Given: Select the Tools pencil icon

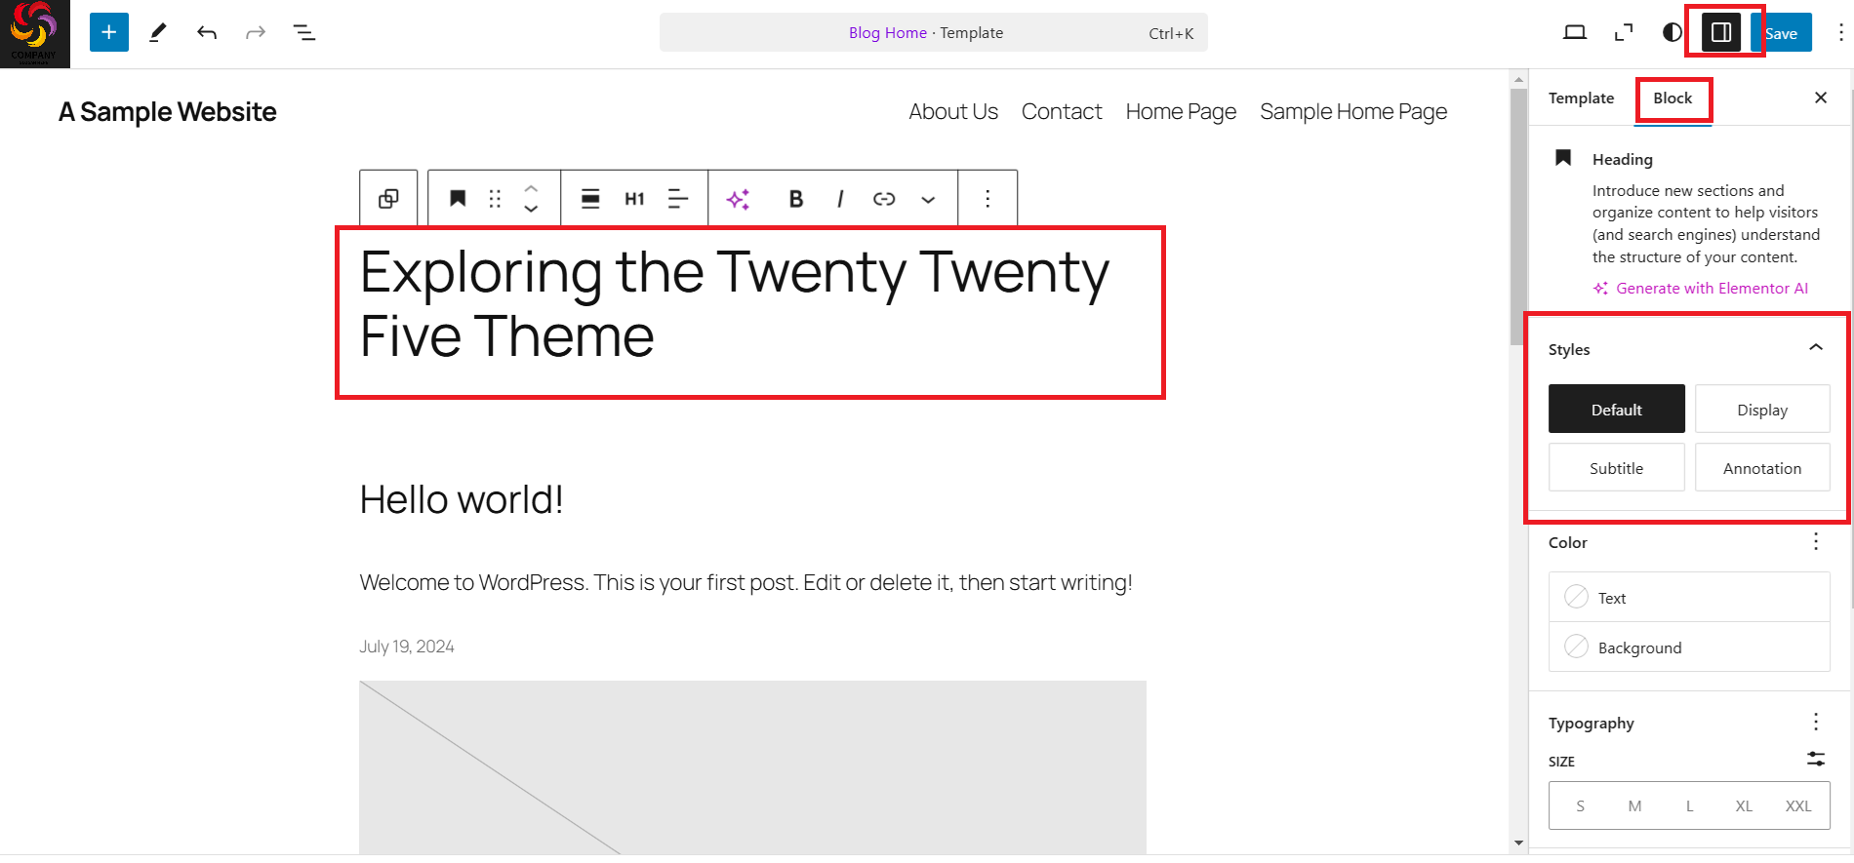Looking at the screenshot, I should [x=157, y=33].
